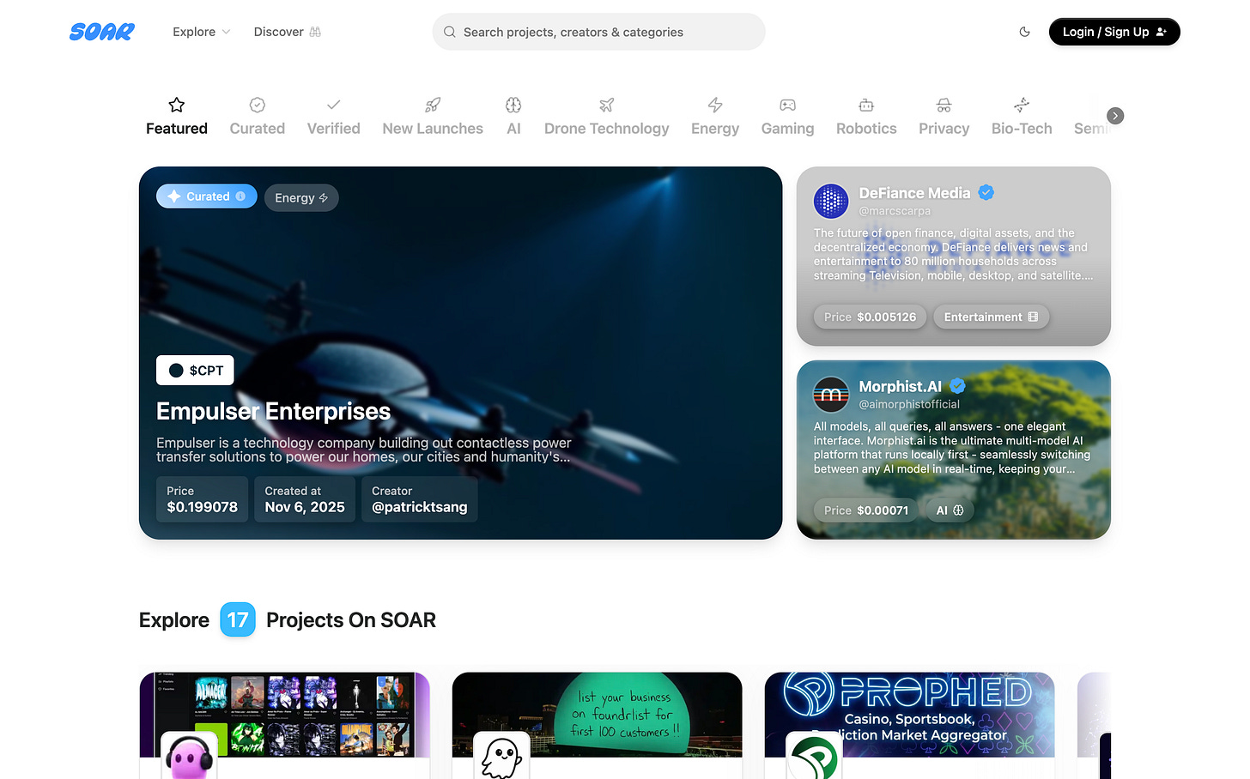Click the @marcscarpa handle
This screenshot has height=779, width=1250.
895,211
